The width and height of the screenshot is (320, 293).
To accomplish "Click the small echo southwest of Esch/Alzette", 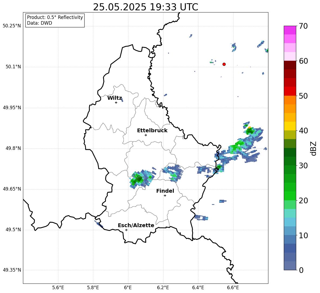I will (99, 224).
